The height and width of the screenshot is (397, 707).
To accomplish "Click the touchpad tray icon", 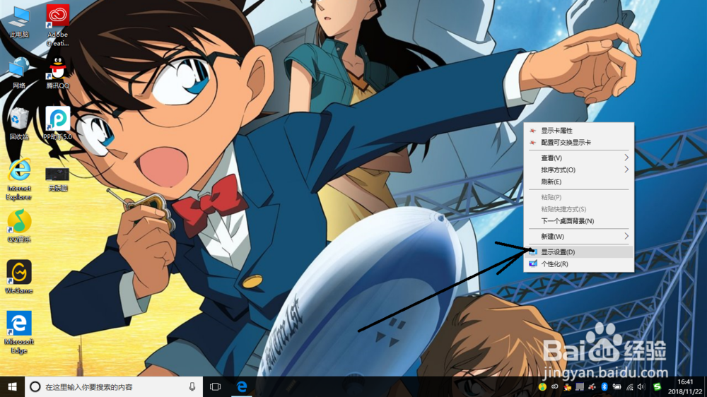I will (580, 386).
